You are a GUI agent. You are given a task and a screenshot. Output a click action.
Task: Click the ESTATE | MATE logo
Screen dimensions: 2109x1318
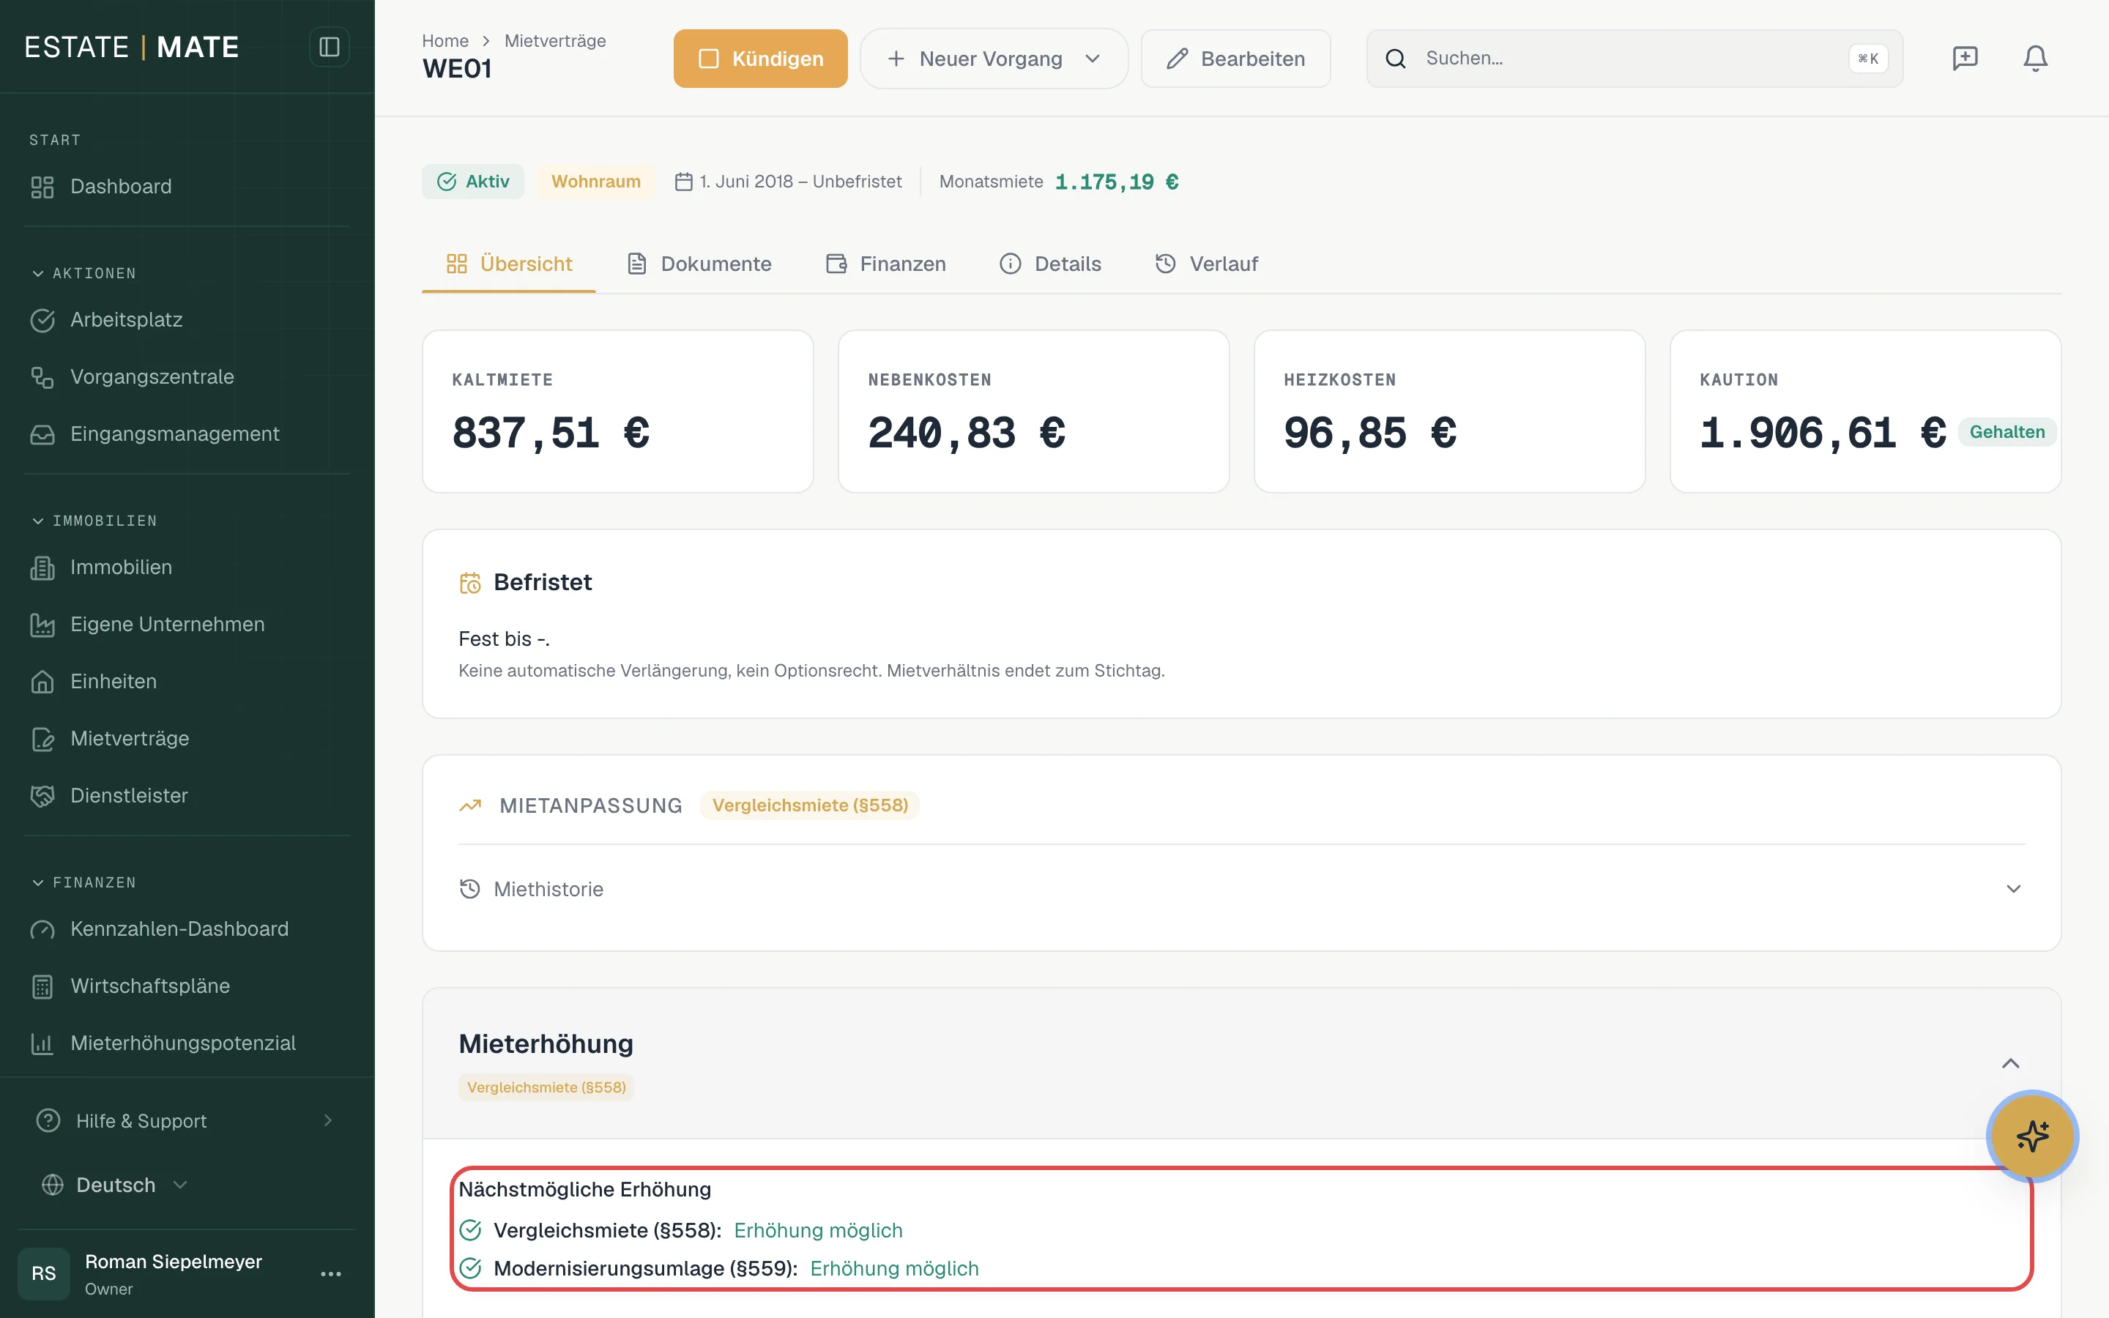click(x=132, y=47)
